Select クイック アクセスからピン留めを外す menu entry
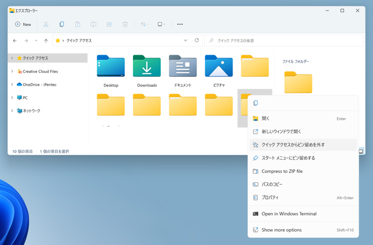373x245 pixels. click(293, 145)
